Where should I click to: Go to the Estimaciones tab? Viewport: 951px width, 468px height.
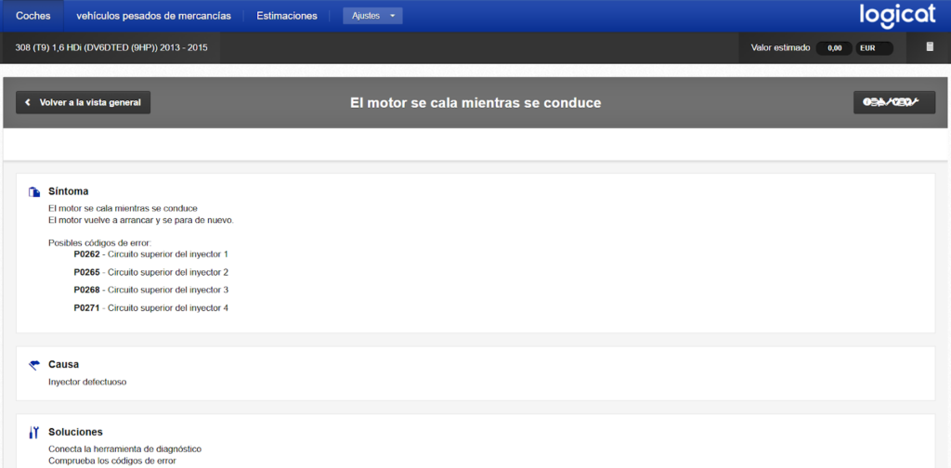click(x=287, y=16)
